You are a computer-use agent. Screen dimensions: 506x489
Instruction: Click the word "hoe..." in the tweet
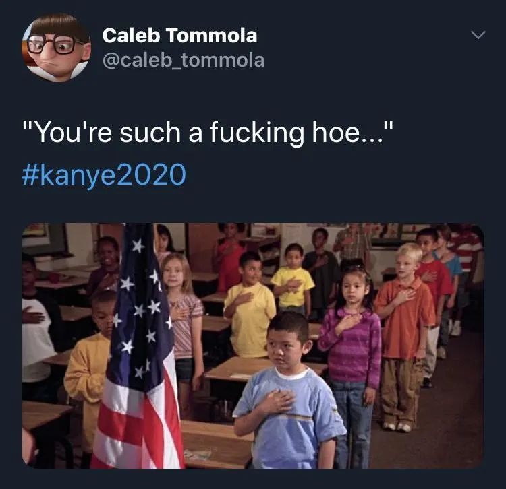point(348,133)
